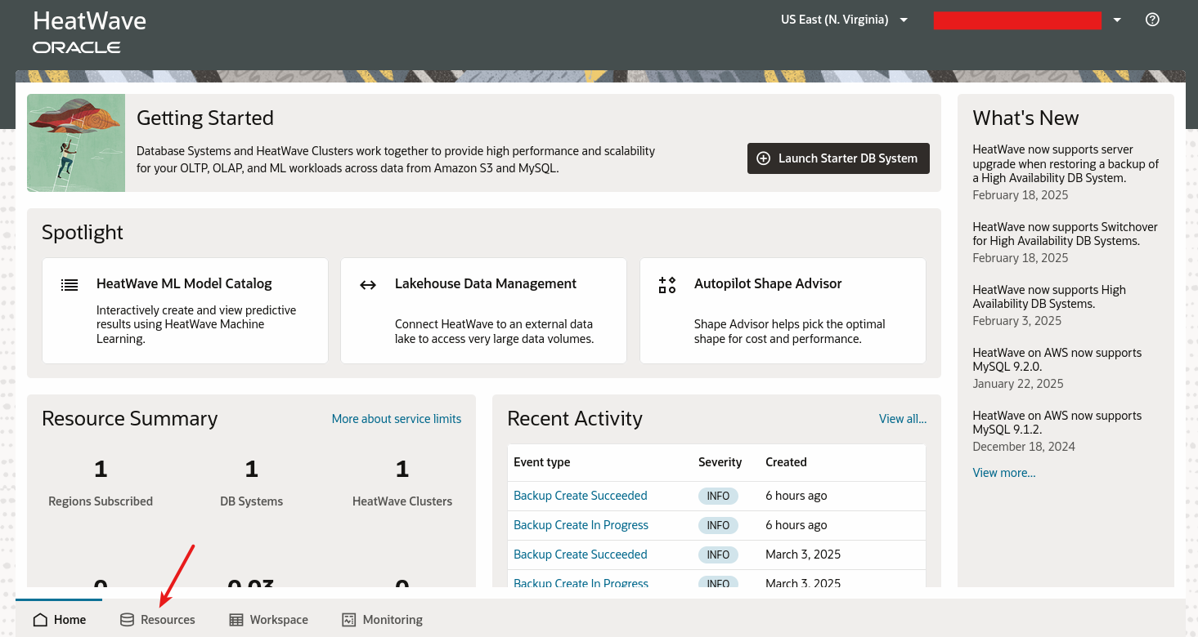Viewport: 1198px width, 637px height.
Task: Click the Resources database icon
Action: pyautogui.click(x=127, y=620)
